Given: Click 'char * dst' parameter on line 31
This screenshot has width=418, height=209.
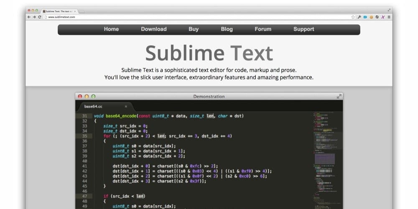Looking at the screenshot, I should (229, 116).
